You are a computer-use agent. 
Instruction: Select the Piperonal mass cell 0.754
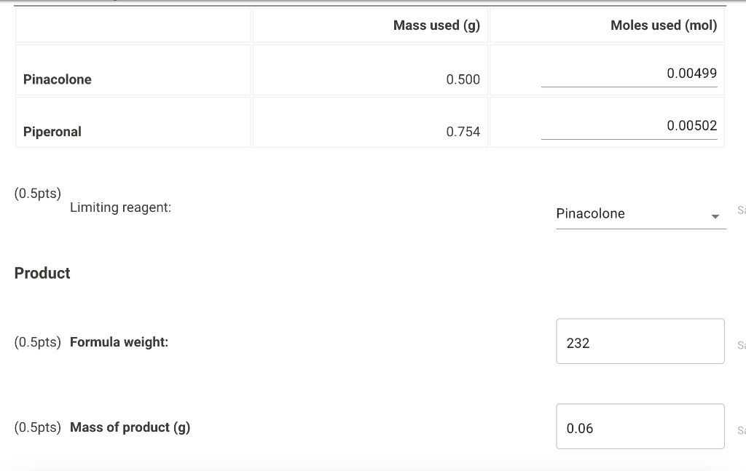click(463, 132)
